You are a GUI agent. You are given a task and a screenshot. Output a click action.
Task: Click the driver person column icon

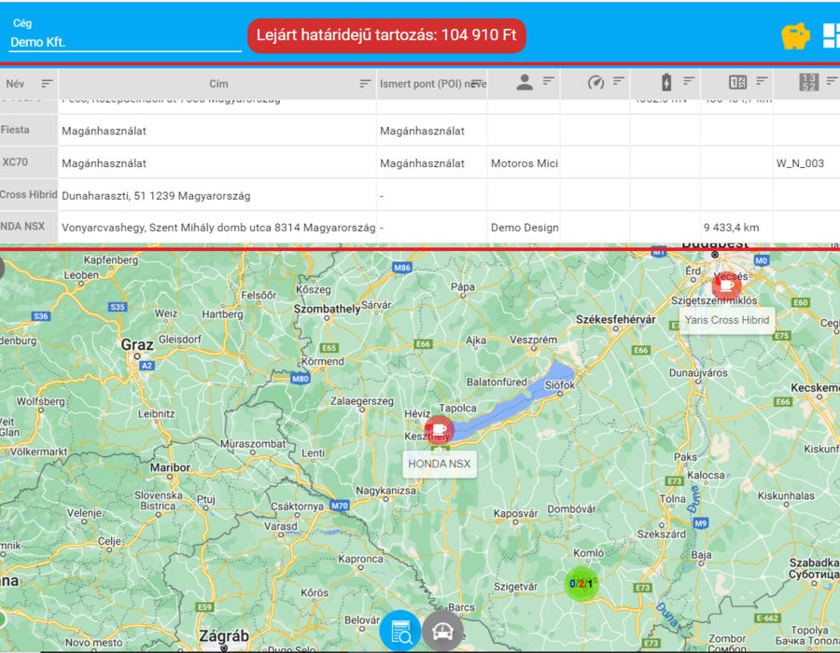pyautogui.click(x=525, y=82)
